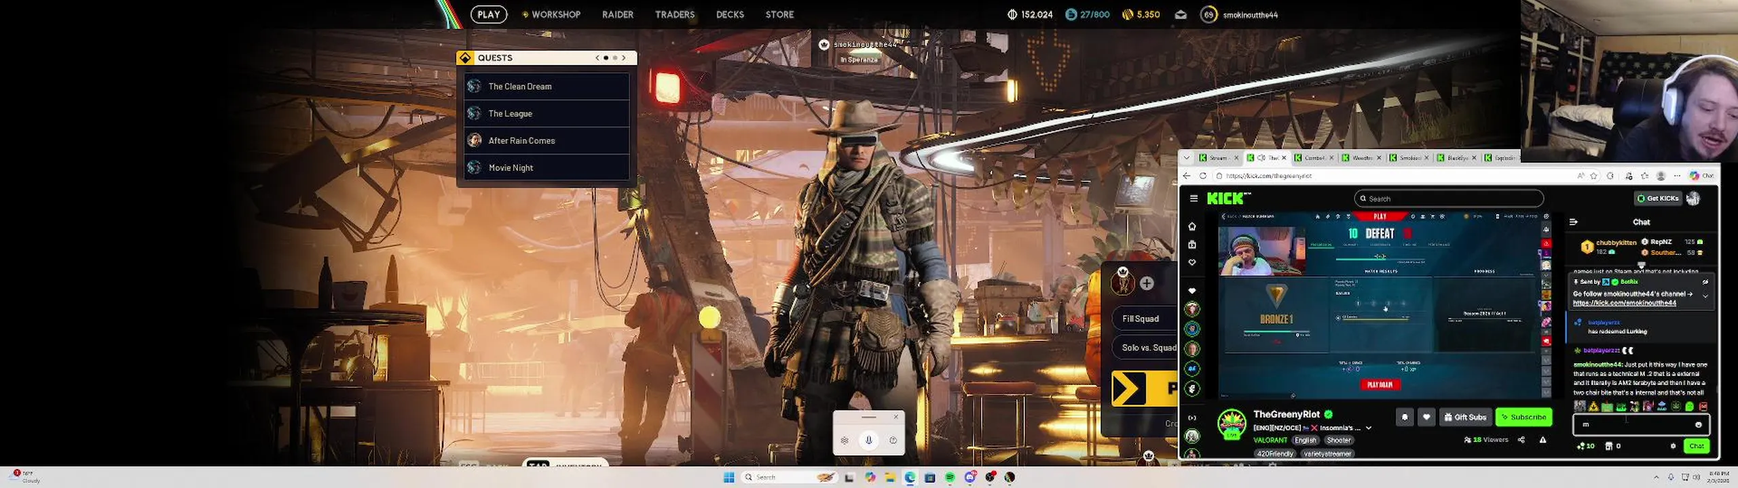Focus the Kick search box
Viewport: 1738px width, 488px height.
coord(1449,199)
